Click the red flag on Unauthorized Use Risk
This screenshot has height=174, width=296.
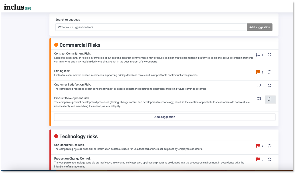coord(258,146)
